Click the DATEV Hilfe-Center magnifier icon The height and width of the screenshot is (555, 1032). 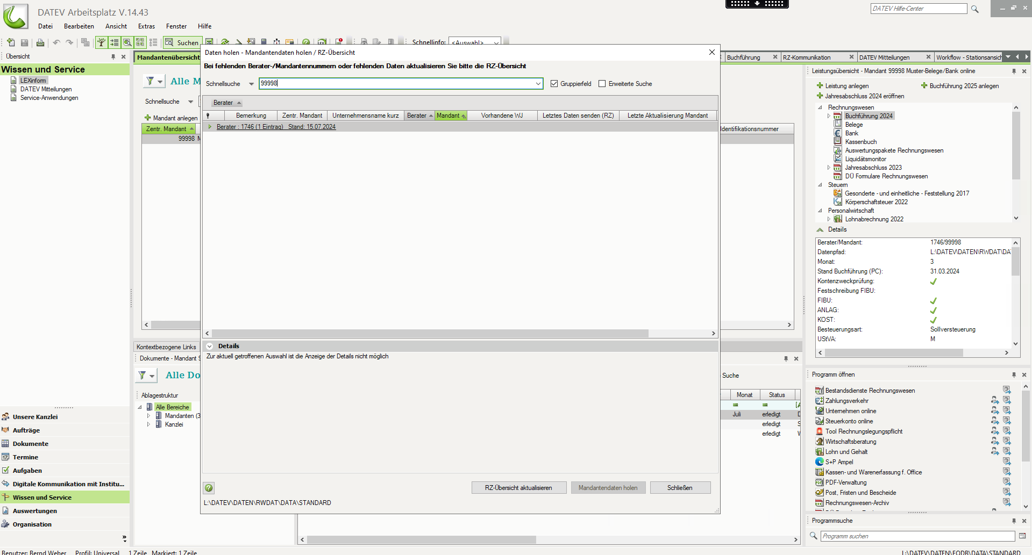click(x=974, y=9)
